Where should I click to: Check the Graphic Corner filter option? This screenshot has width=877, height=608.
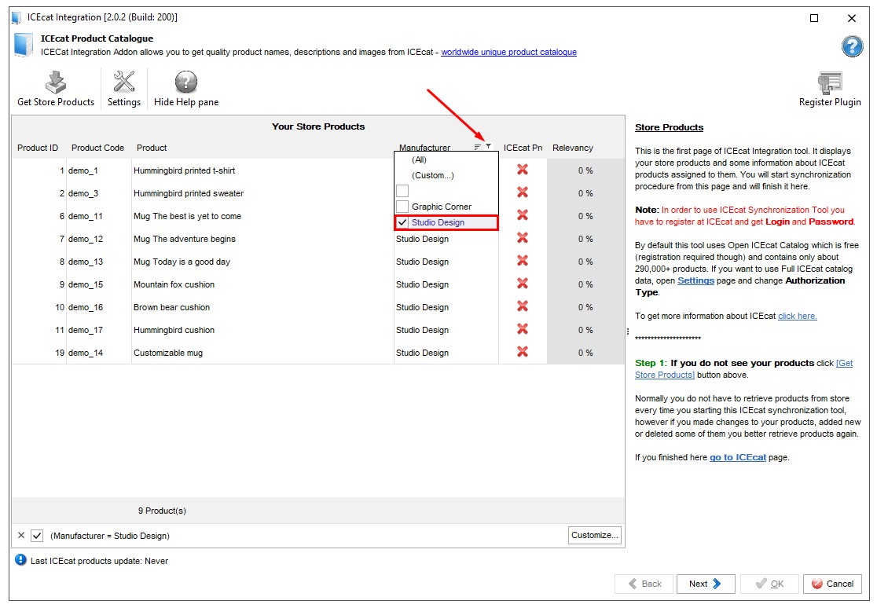pos(402,207)
